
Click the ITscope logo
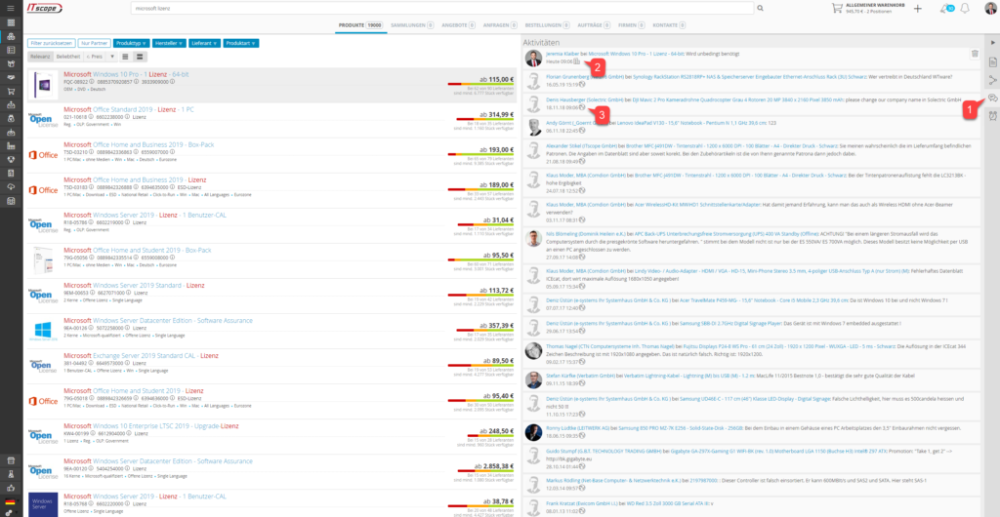tap(43, 8)
